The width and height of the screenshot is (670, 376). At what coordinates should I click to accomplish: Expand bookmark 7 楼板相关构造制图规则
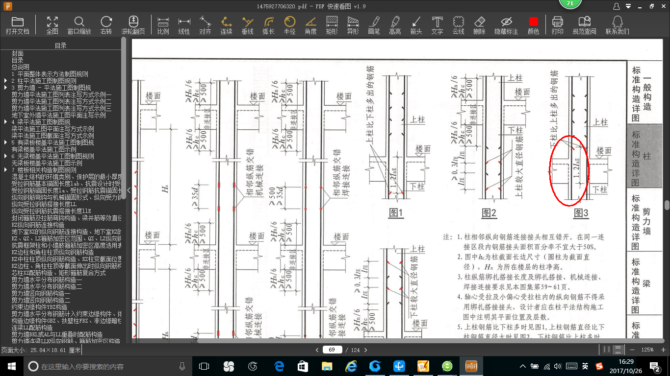4,170
